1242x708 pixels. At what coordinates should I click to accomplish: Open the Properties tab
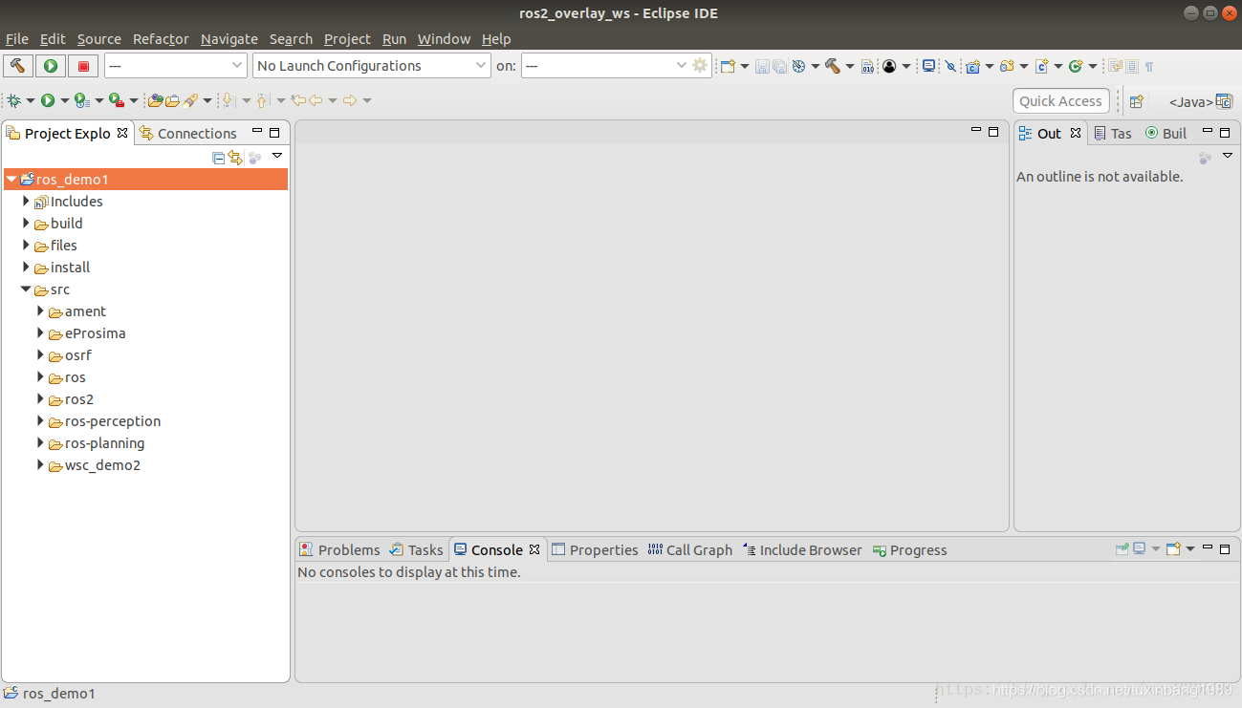(x=595, y=550)
